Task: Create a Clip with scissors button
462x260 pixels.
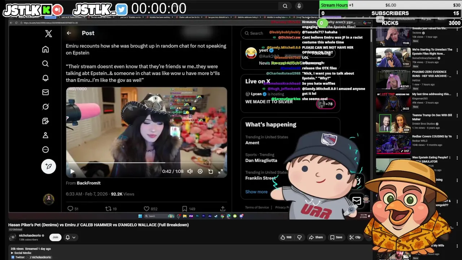Action: point(355,237)
